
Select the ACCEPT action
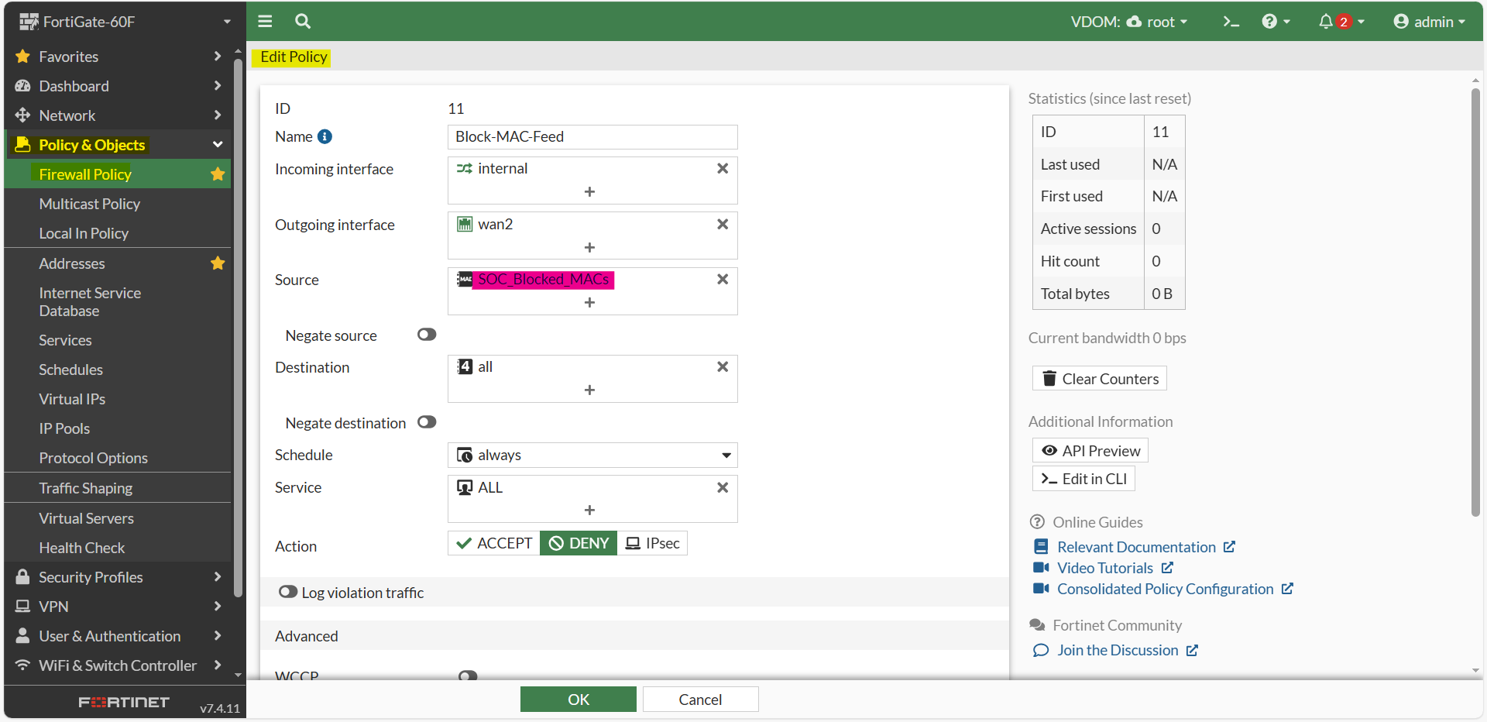[494, 543]
